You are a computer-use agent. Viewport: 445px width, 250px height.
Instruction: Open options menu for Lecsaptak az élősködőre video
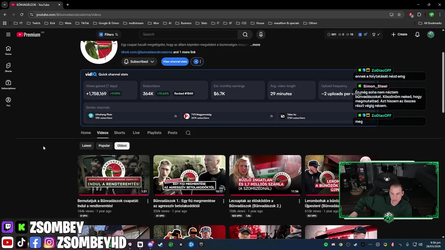pyautogui.click(x=299, y=201)
